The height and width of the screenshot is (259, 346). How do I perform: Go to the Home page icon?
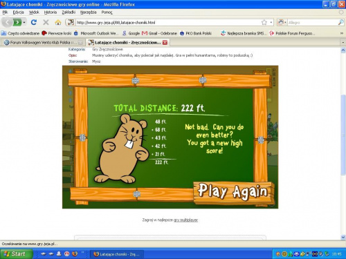58,22
